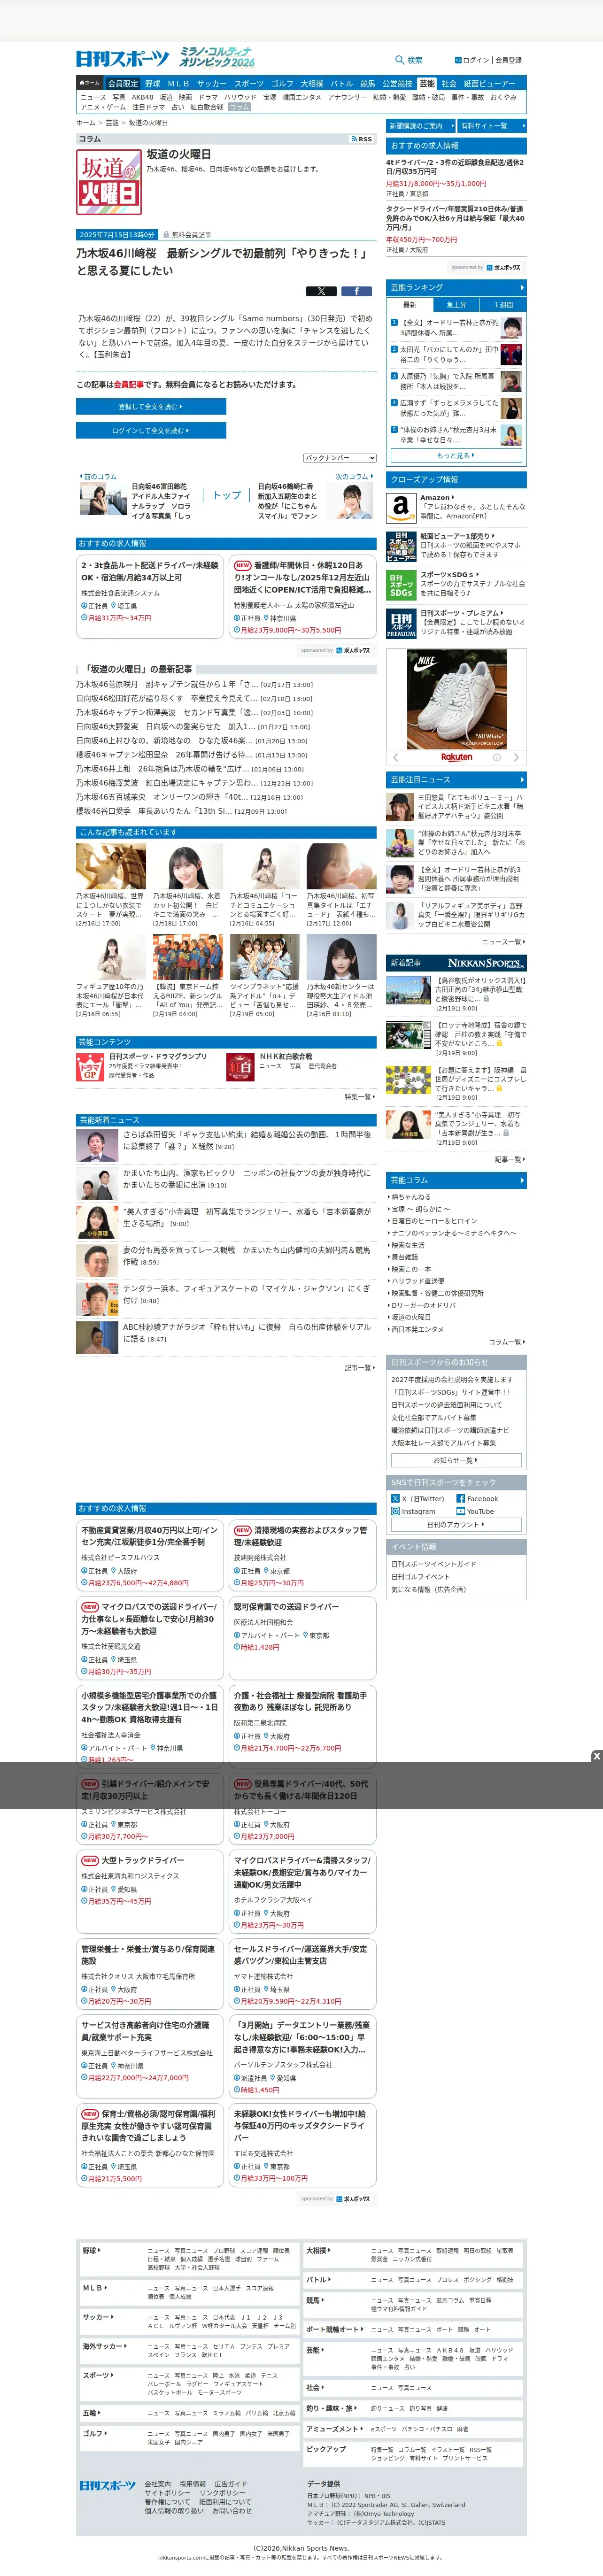This screenshot has width=603, height=2576.
Task: Open コラム一覧 link in sidebar
Action: 507,1342
